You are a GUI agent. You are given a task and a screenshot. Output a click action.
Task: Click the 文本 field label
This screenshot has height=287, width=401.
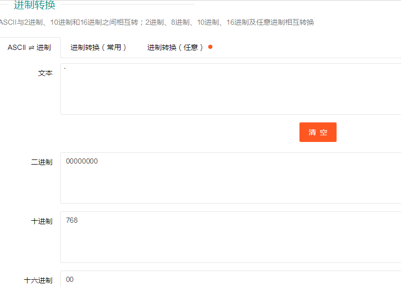pos(45,74)
